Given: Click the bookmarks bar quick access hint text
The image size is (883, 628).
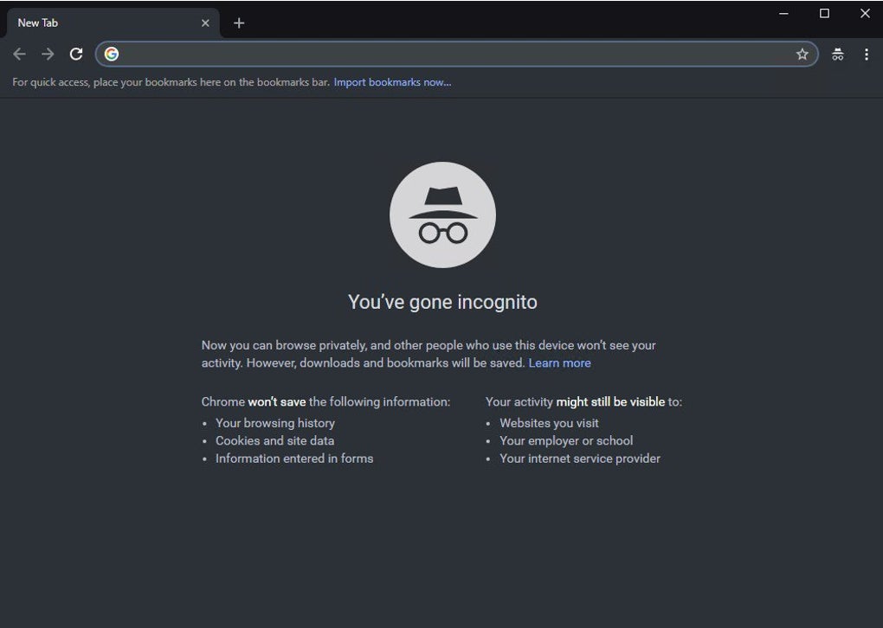Looking at the screenshot, I should (x=171, y=82).
